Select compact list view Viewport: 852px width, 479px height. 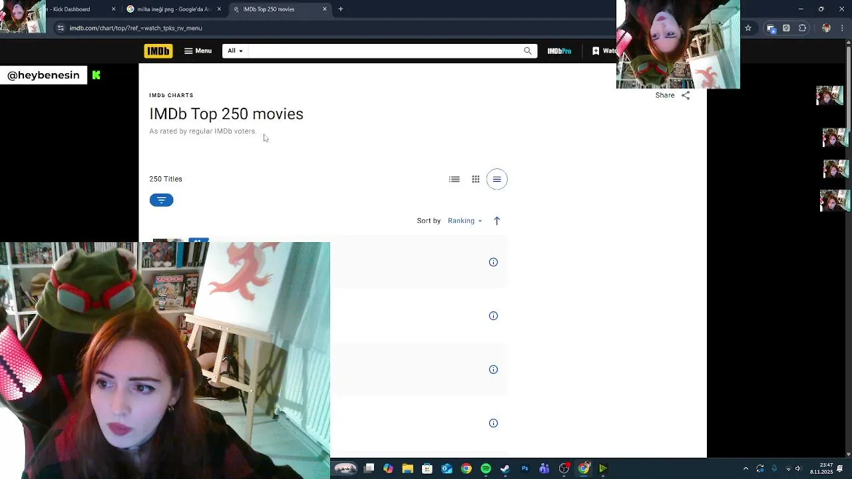[x=497, y=179]
